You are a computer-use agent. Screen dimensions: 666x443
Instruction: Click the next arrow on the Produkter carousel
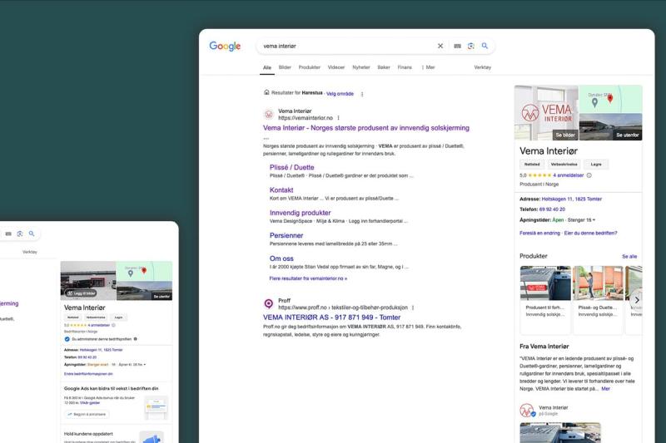point(637,300)
